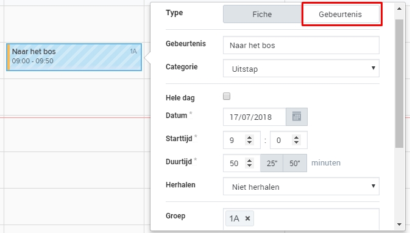Tick the Hele dag checkbox
Viewport: 410px width, 233px height.
pyautogui.click(x=227, y=96)
